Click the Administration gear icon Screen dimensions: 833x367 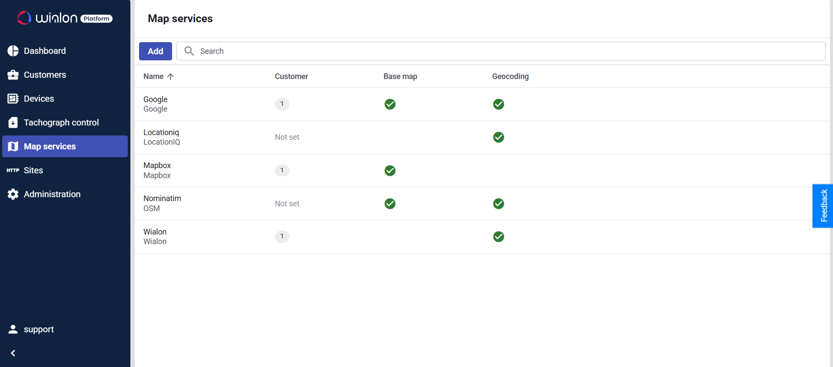pyautogui.click(x=13, y=194)
